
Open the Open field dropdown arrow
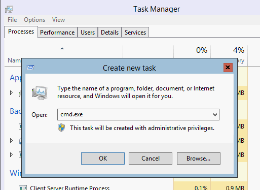(215, 115)
